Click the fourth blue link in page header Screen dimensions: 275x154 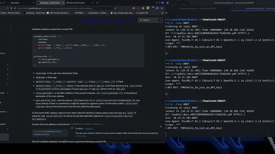129,20
